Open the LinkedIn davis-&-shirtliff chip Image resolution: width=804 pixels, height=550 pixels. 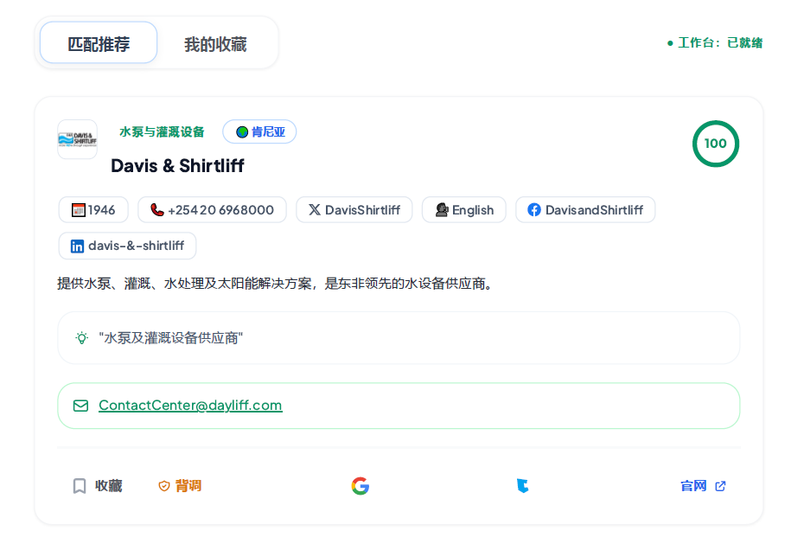[127, 246]
